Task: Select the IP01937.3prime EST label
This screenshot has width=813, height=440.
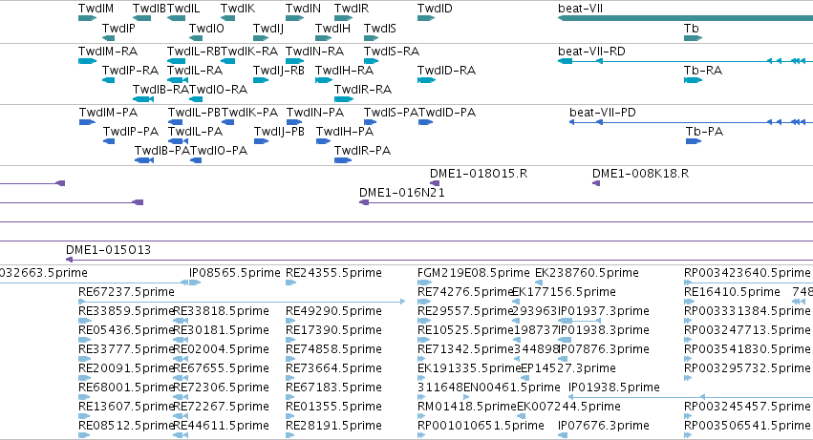Action: pyautogui.click(x=604, y=311)
